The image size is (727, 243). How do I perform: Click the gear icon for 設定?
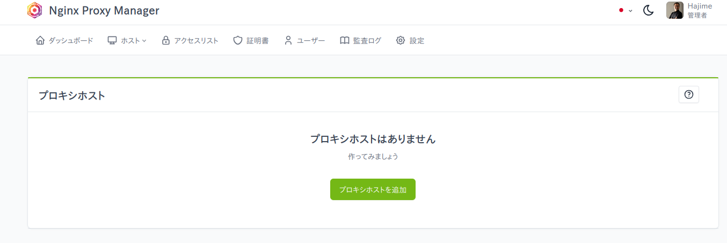pos(401,40)
